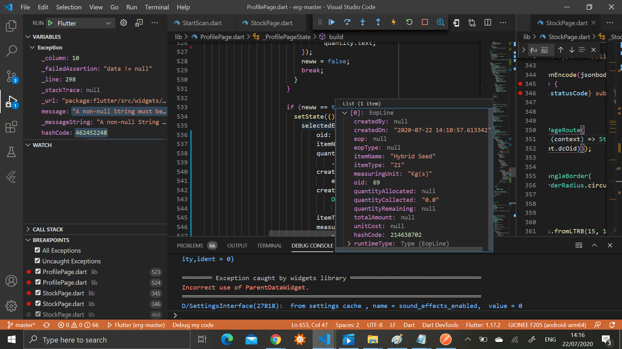This screenshot has width=622, height=349.
Task: Open Dart DevTools from the status bar
Action: click(x=440, y=325)
